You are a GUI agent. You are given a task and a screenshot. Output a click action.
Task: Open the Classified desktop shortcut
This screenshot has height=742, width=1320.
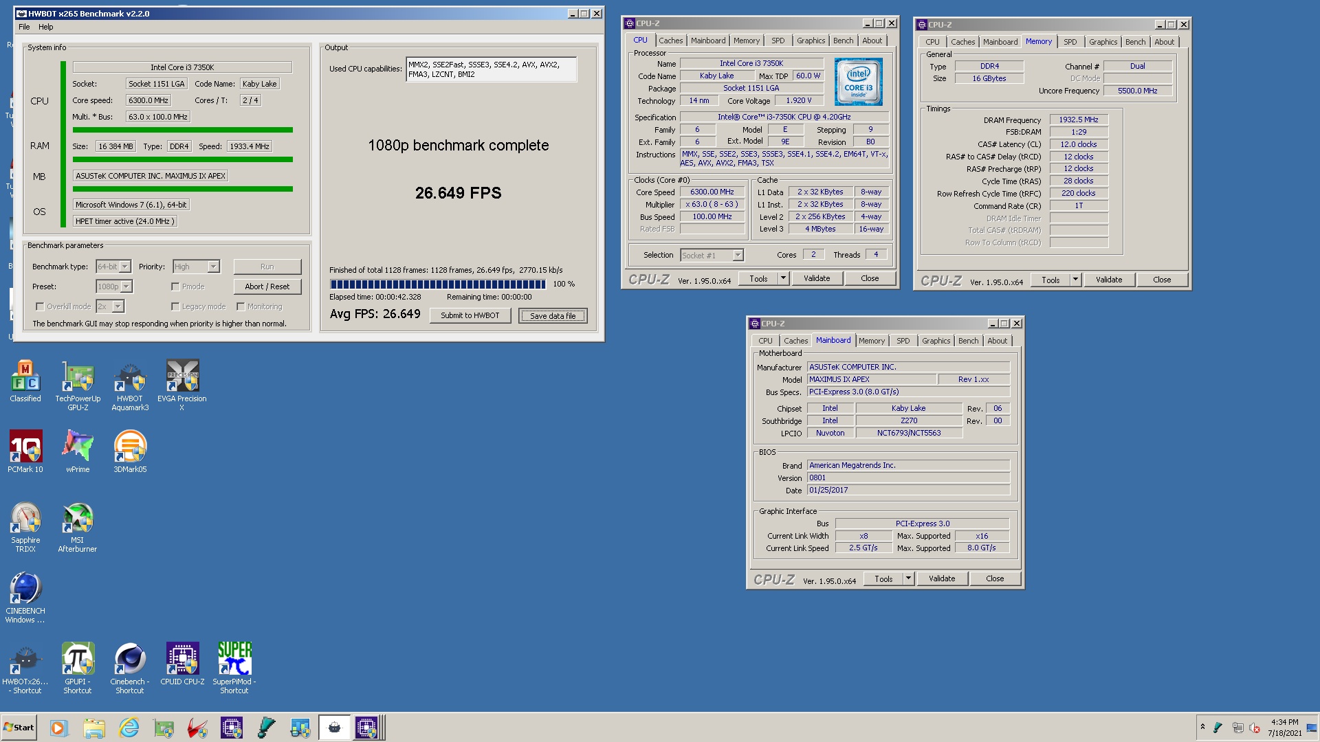[25, 381]
